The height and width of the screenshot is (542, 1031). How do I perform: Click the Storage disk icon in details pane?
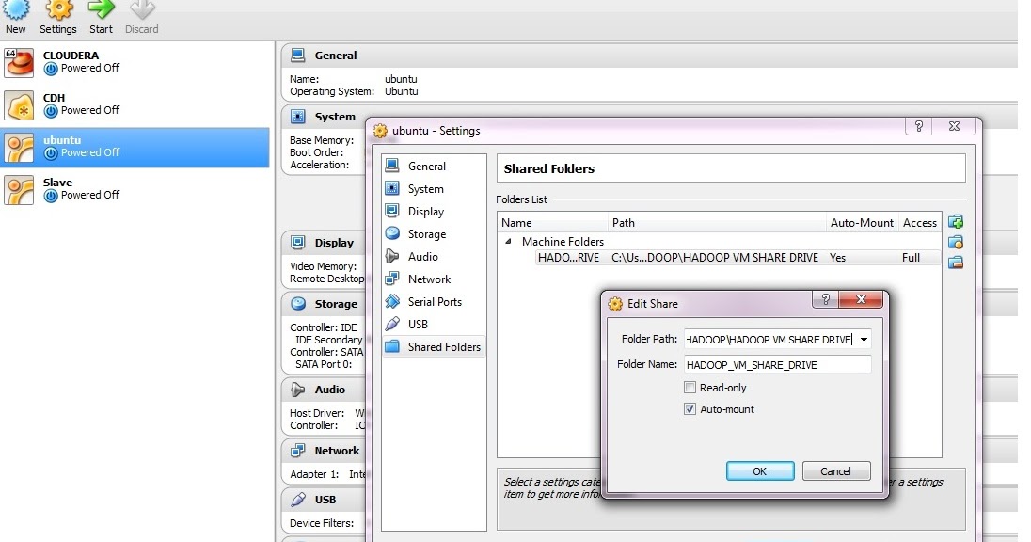coord(298,303)
